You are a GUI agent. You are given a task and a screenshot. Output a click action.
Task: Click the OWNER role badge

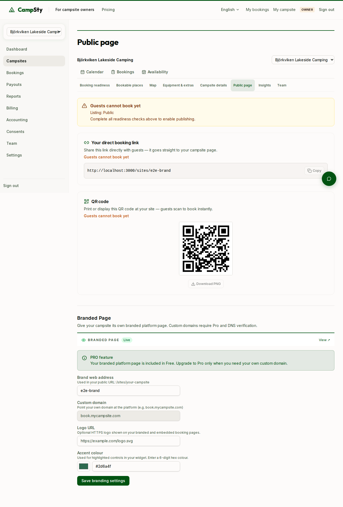click(307, 10)
